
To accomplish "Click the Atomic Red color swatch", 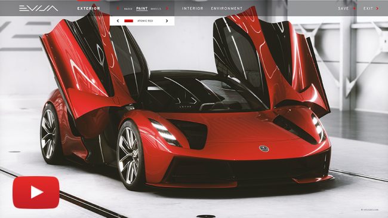I will (129, 21).
